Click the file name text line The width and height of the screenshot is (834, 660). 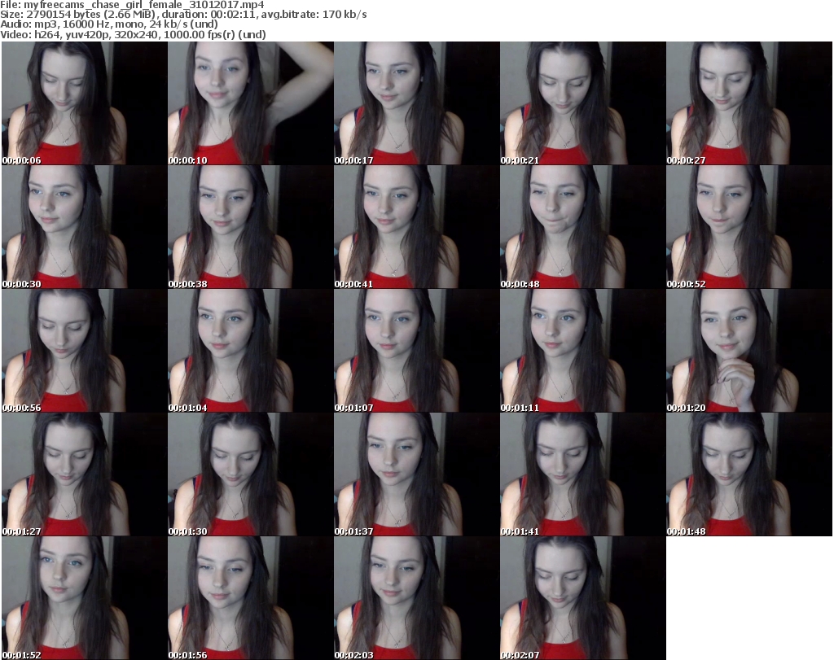pos(132,5)
